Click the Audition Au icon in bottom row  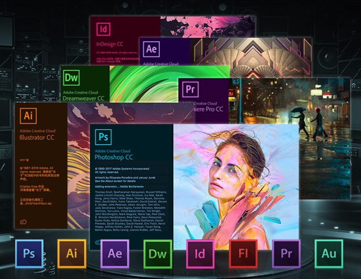click(x=329, y=254)
